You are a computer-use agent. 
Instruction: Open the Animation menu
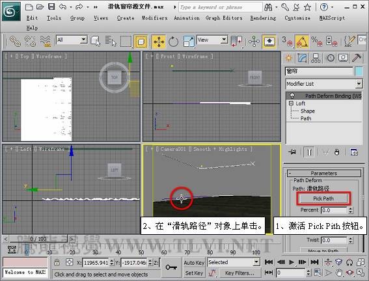(x=187, y=18)
